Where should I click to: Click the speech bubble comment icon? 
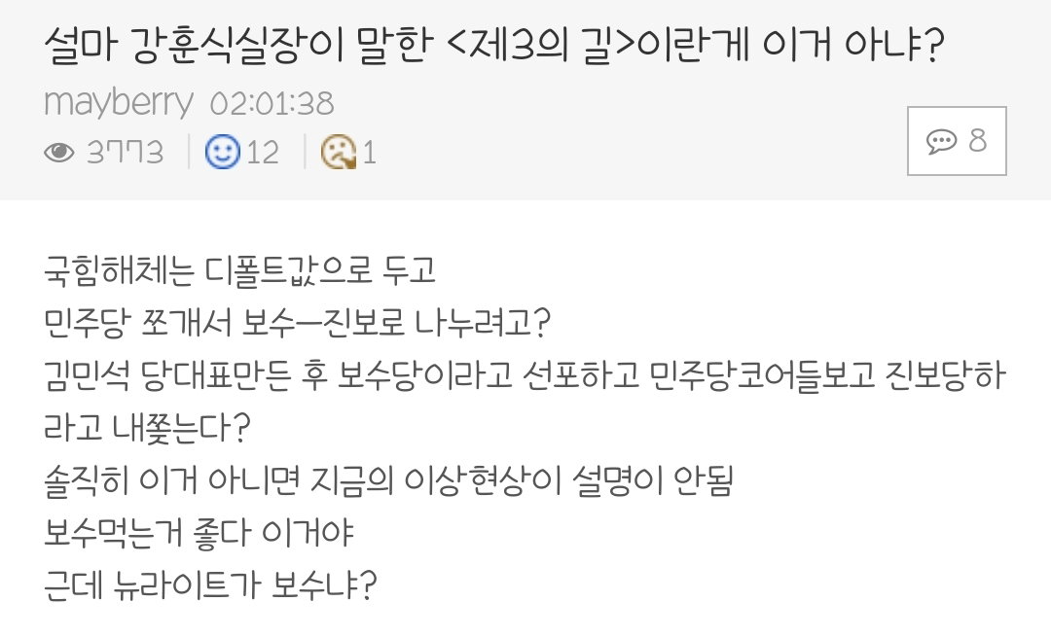[x=942, y=141]
